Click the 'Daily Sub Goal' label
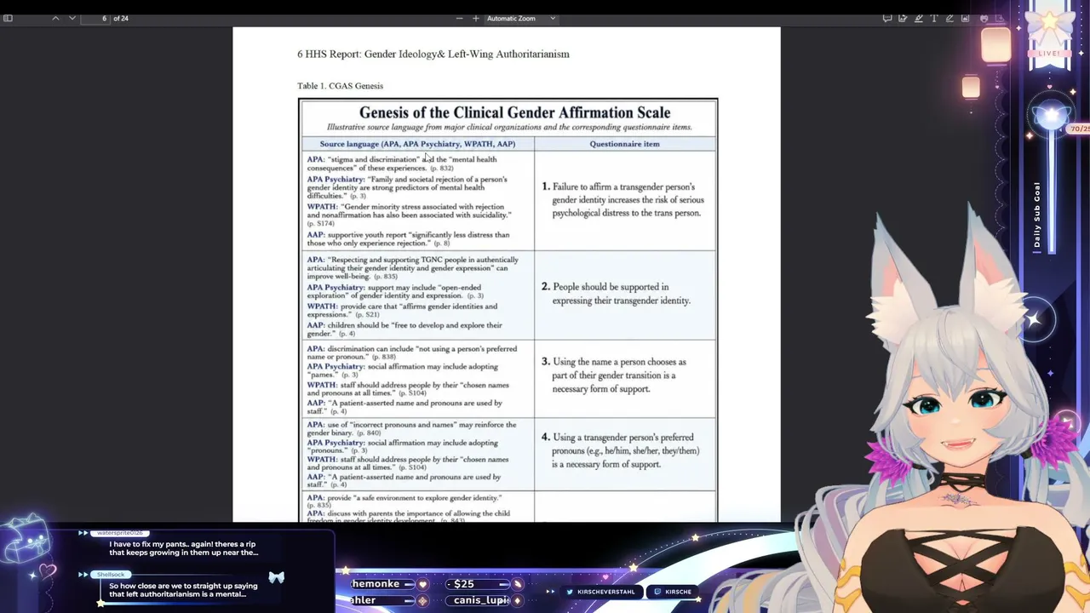1090x613 pixels. click(1037, 215)
